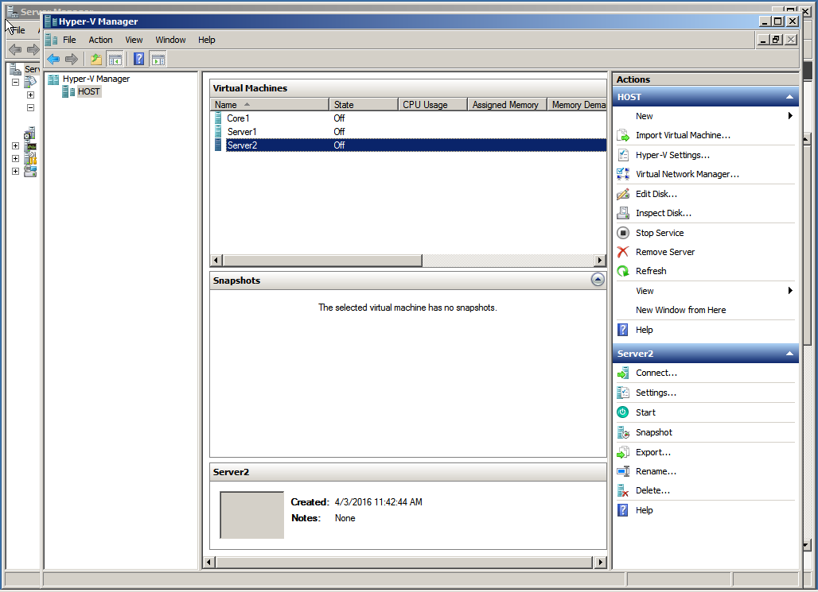Click the Virtual Network Manager icon
This screenshot has width=818, height=592.
623,174
